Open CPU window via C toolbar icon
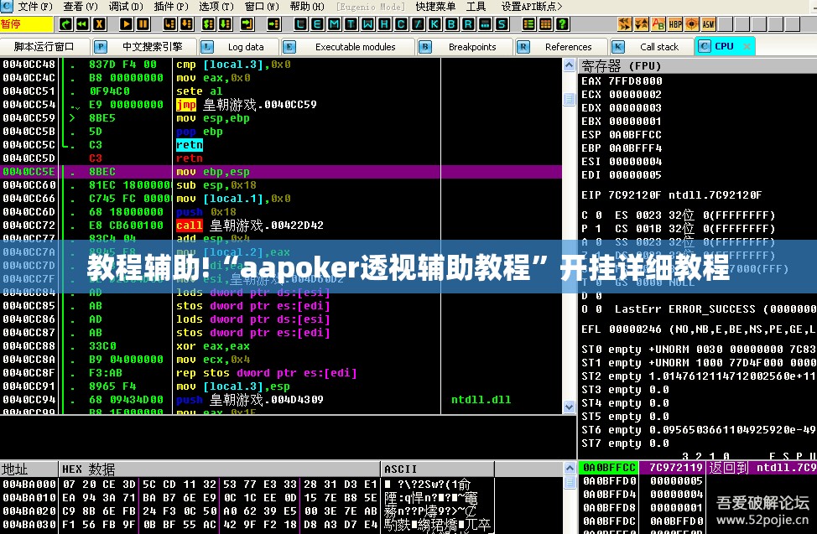The width and height of the screenshot is (817, 534). tap(401, 24)
